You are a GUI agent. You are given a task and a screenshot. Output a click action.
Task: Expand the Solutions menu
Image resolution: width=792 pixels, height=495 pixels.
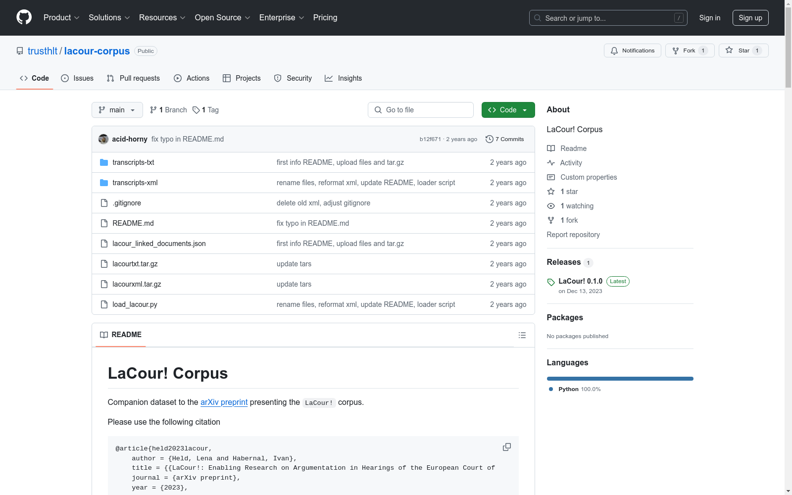tap(109, 18)
